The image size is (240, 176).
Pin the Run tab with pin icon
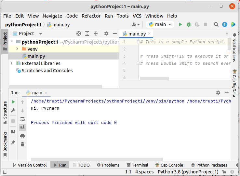[x=13, y=142]
